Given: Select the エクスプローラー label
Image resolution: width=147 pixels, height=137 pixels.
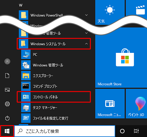Looking at the screenshot, I should coord(43,76).
